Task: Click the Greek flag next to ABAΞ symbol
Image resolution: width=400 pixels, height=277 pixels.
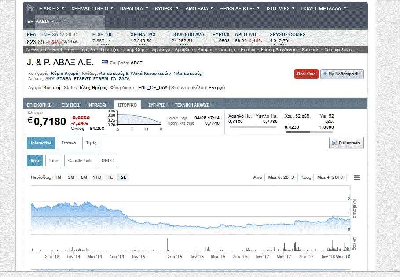Action: point(105,62)
